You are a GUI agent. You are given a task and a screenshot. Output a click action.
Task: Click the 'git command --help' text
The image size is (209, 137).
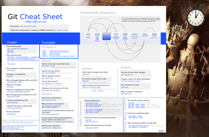coord(28,26)
